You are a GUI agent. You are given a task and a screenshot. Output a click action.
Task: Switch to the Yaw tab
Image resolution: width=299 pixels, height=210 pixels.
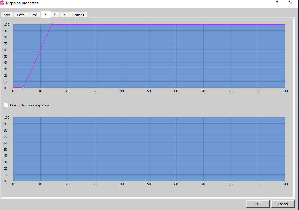pyautogui.click(x=7, y=15)
